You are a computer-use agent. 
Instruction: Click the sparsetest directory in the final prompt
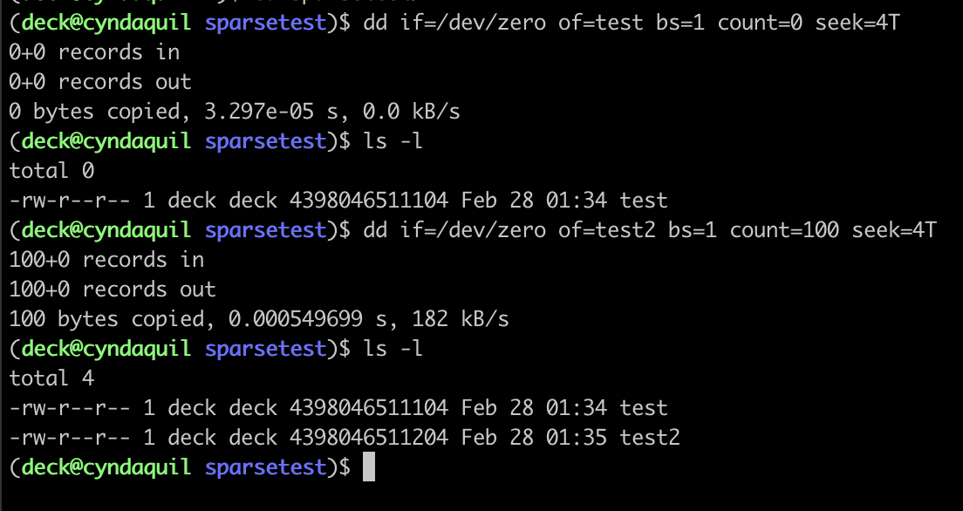265,467
